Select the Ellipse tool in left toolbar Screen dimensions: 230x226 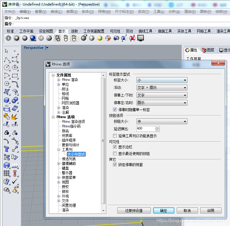(x=15, y=67)
